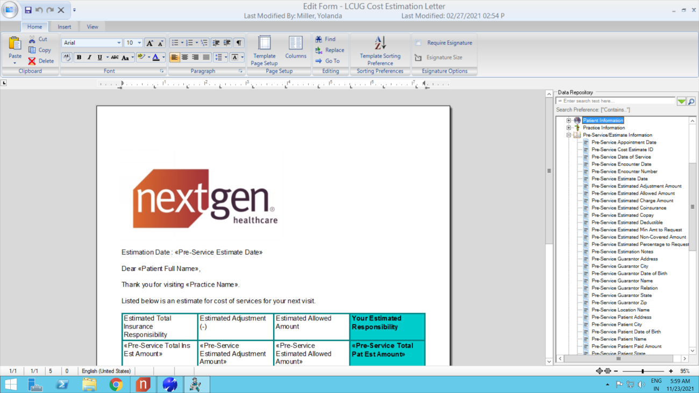The image size is (699, 393).
Task: Increase paragraph indent
Action: (x=227, y=43)
